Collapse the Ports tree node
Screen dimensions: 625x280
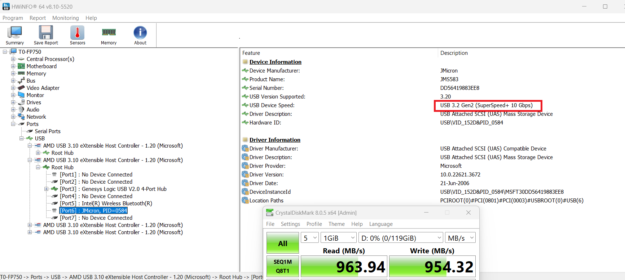(13, 124)
